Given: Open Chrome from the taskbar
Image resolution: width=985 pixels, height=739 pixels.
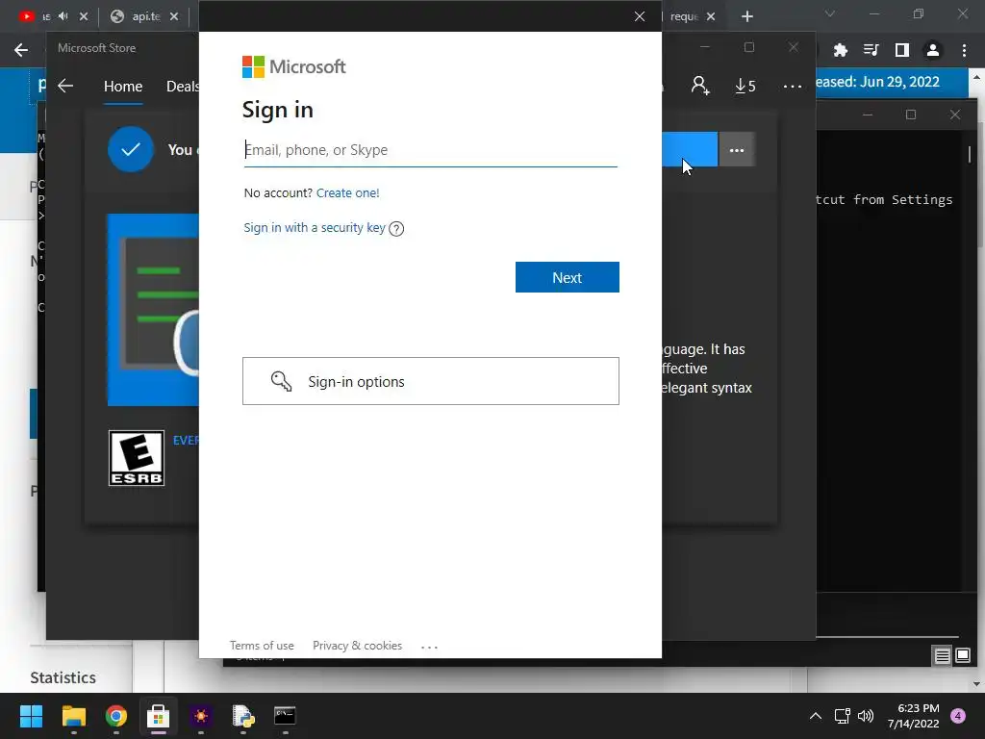Looking at the screenshot, I should pos(115,716).
